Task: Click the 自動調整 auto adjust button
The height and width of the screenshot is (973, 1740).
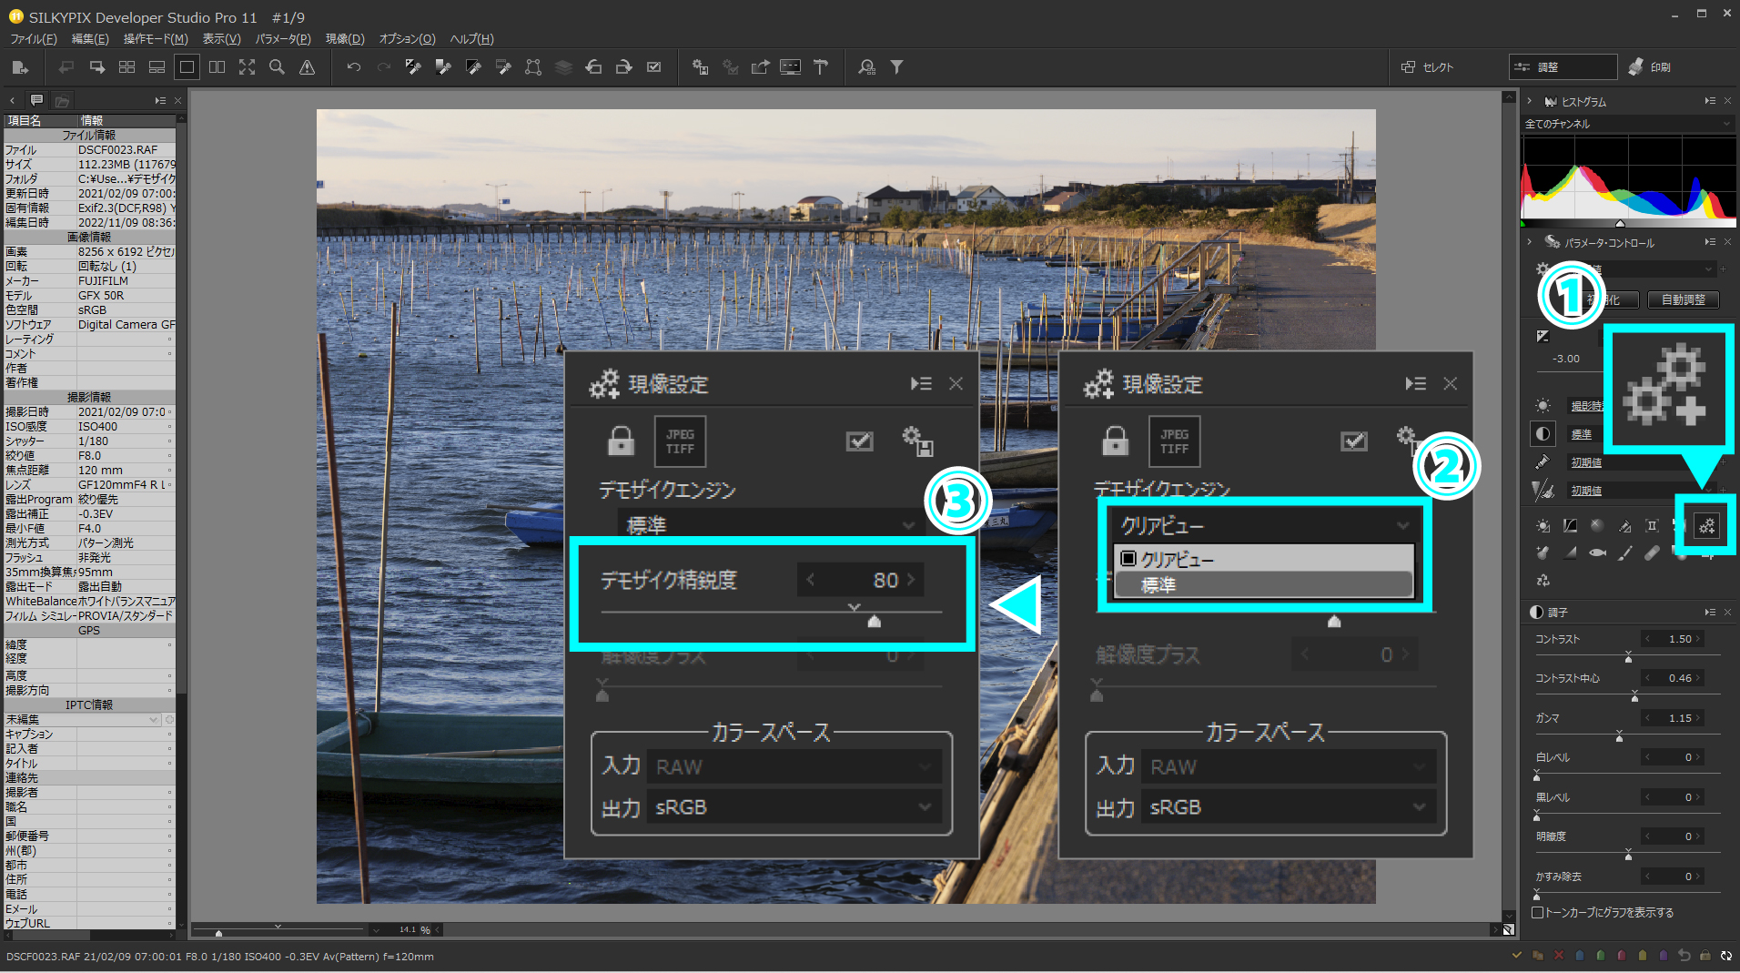Action: click(x=1684, y=299)
